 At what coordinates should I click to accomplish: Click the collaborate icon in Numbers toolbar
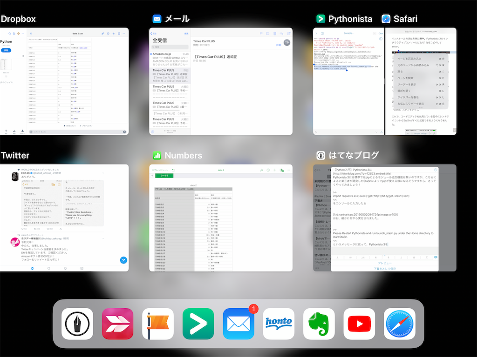pyautogui.click(x=282, y=170)
